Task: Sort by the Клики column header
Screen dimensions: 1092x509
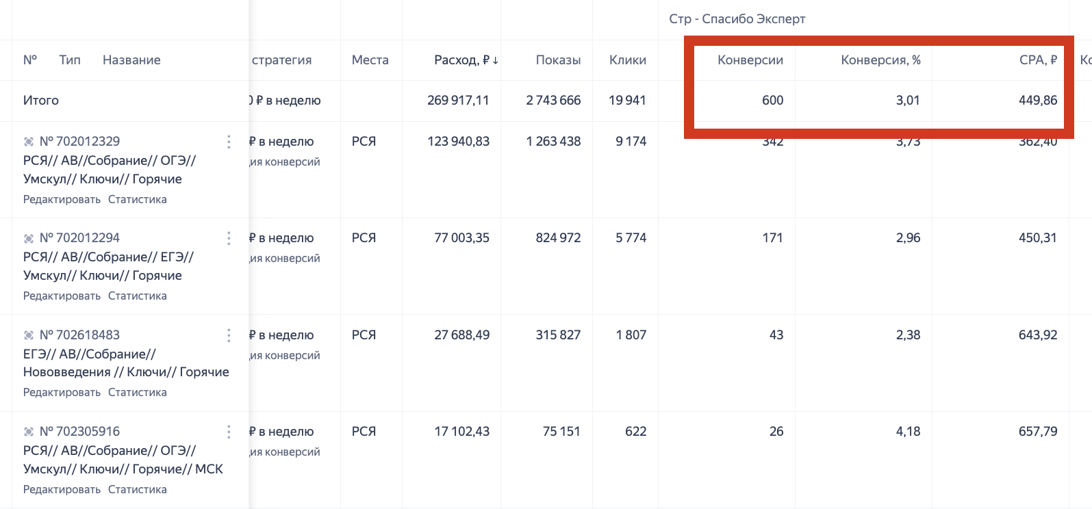Action: pos(627,60)
